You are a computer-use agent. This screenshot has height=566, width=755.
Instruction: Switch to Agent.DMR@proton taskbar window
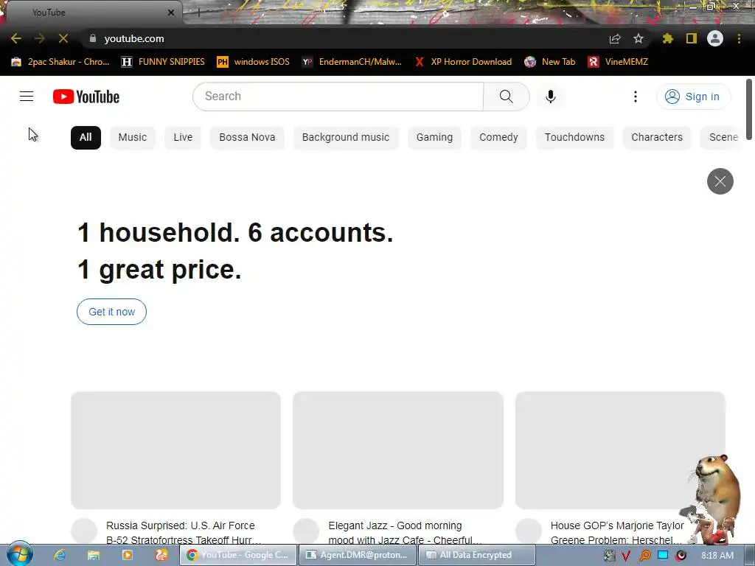tap(357, 555)
